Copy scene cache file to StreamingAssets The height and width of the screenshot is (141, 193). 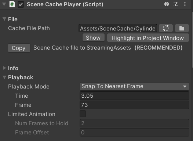(19, 48)
